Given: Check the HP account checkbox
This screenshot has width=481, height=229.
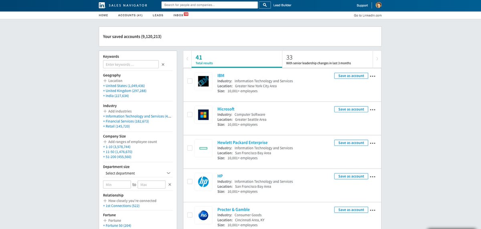Looking at the screenshot, I should click(190, 182).
